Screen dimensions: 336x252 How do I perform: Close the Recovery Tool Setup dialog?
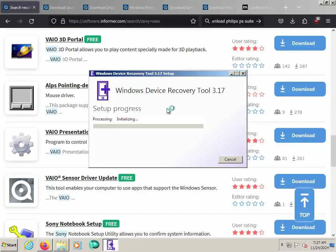click(x=243, y=73)
